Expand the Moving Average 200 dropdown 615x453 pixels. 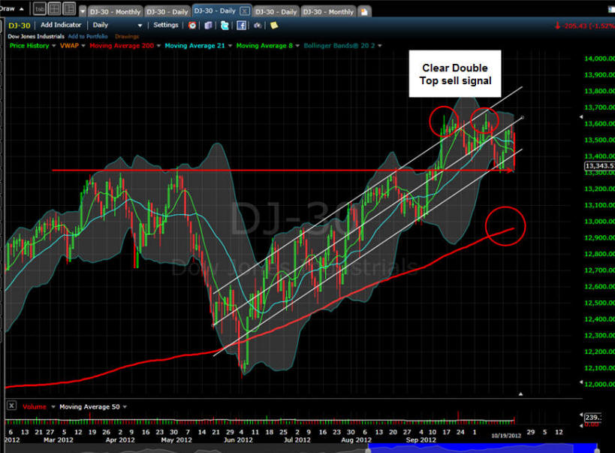pos(158,46)
